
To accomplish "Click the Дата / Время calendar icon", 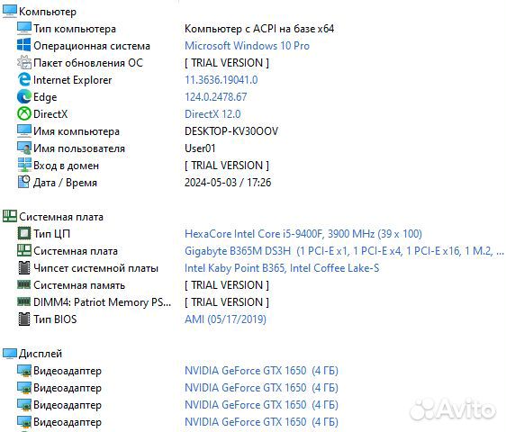I will pos(24,182).
